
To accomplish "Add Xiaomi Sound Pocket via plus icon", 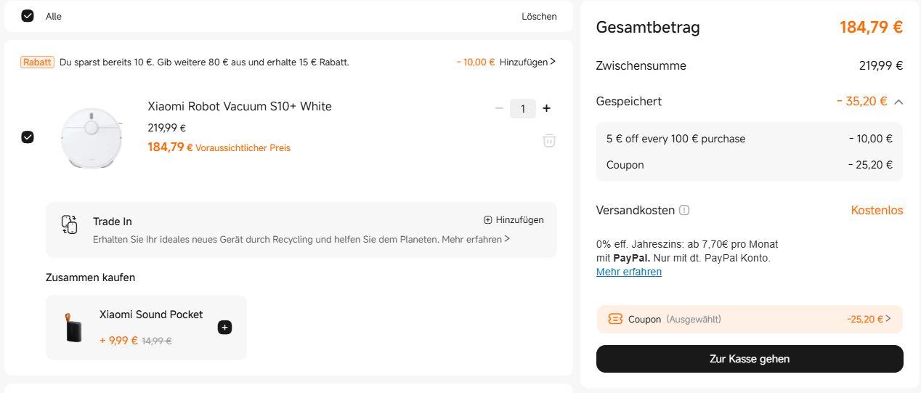I will click(224, 328).
